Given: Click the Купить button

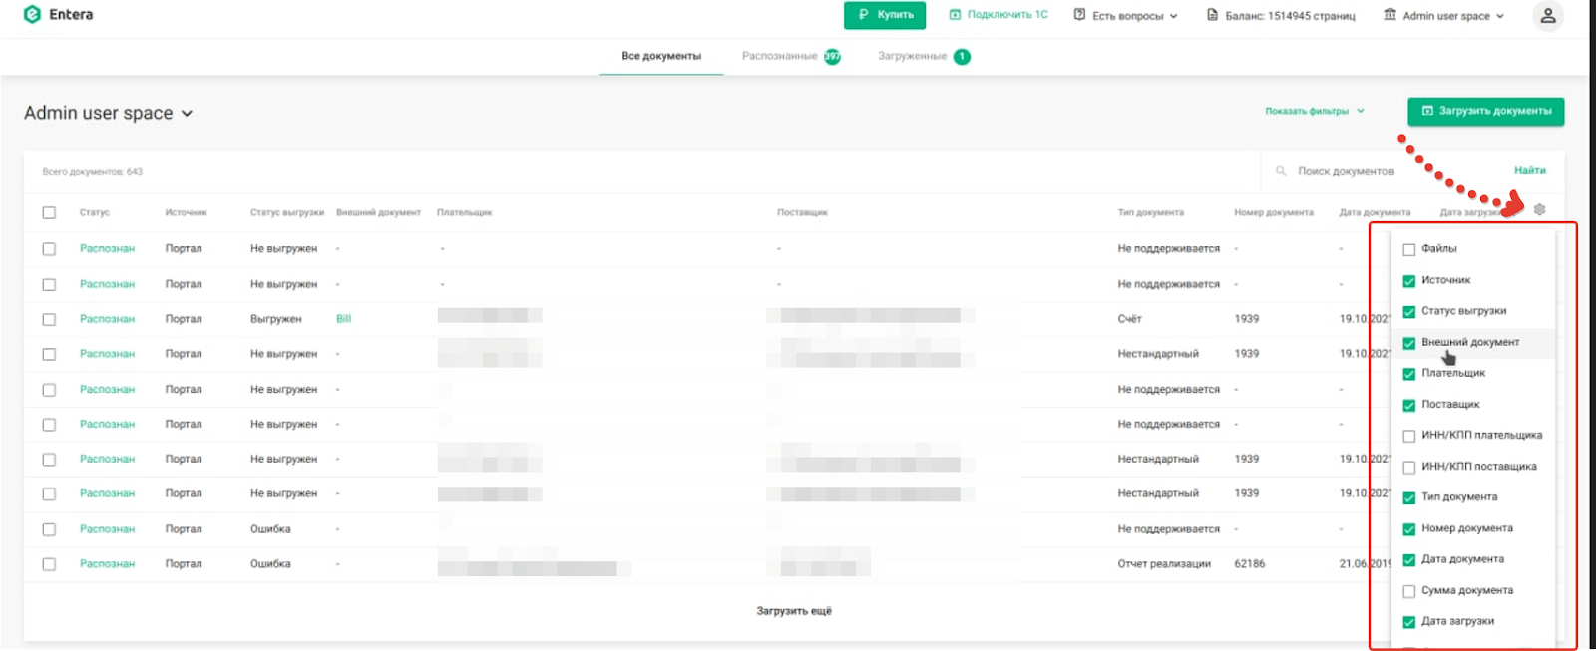Looking at the screenshot, I should pyautogui.click(x=885, y=15).
